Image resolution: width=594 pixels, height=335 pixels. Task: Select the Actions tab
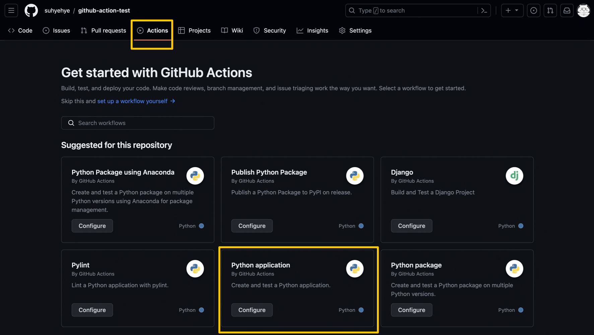click(x=152, y=30)
